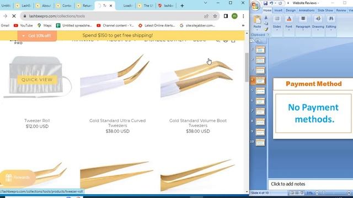Zoom out with the minus button
353x198 pixels.
pos(317,193)
